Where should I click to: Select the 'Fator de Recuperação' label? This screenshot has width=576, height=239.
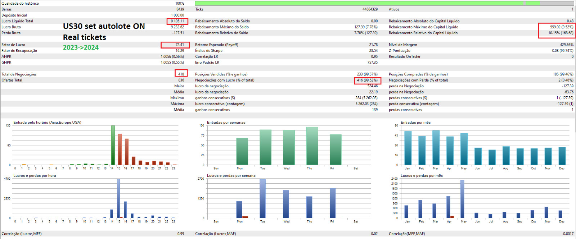19,51
